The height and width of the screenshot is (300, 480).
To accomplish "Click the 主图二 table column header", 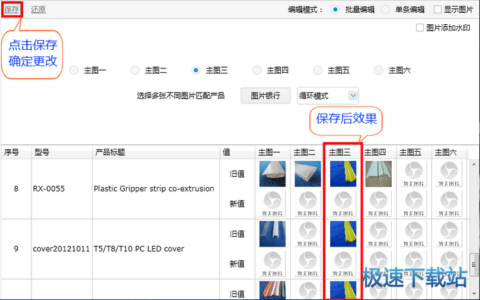I will pyautogui.click(x=308, y=152).
